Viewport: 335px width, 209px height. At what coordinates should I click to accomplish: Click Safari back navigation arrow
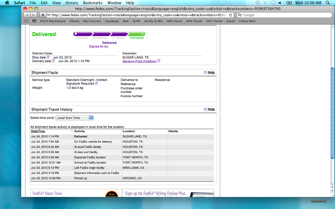27,15
